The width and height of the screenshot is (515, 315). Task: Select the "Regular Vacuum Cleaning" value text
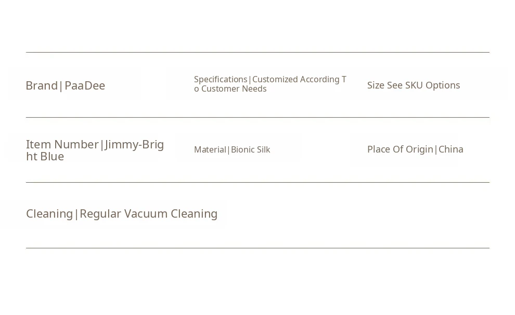tap(148, 214)
